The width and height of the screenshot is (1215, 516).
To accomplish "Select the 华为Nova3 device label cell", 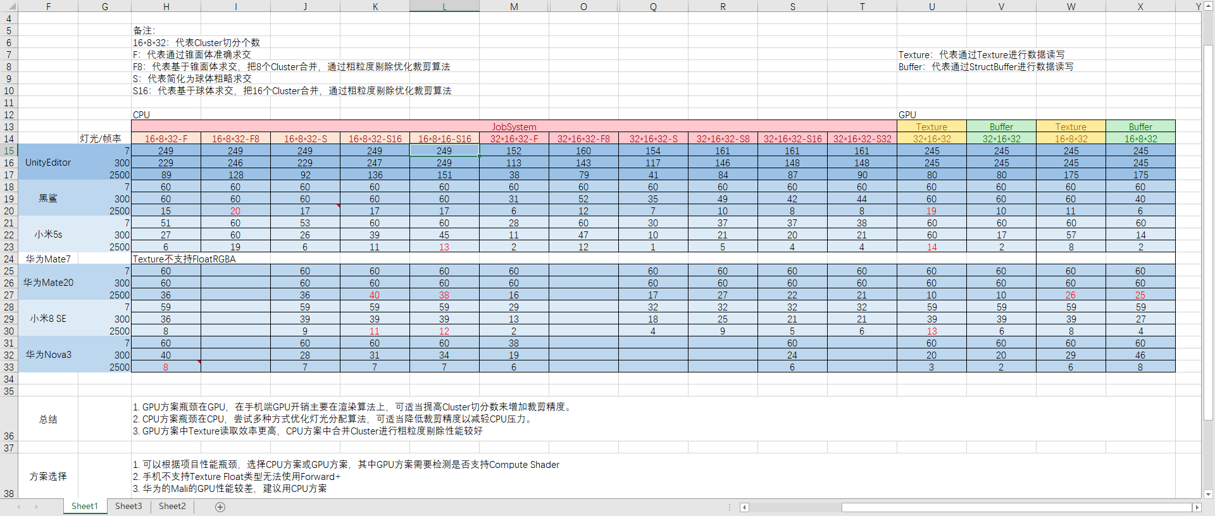I will click(x=48, y=355).
